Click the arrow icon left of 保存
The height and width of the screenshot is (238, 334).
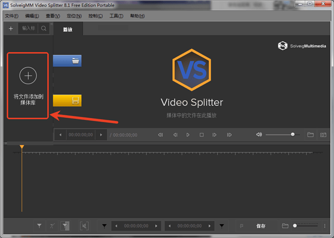242,226
